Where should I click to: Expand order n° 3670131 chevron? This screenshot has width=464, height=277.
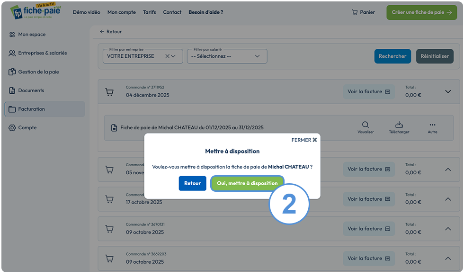448,229
